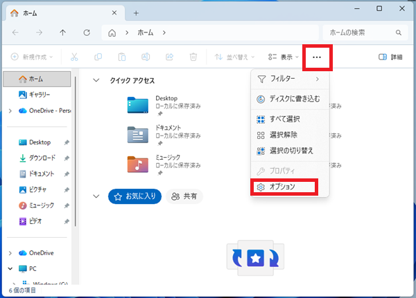Click the ホームの検索 search box
Image resolution: width=416 pixels, height=298 pixels.
click(x=361, y=32)
